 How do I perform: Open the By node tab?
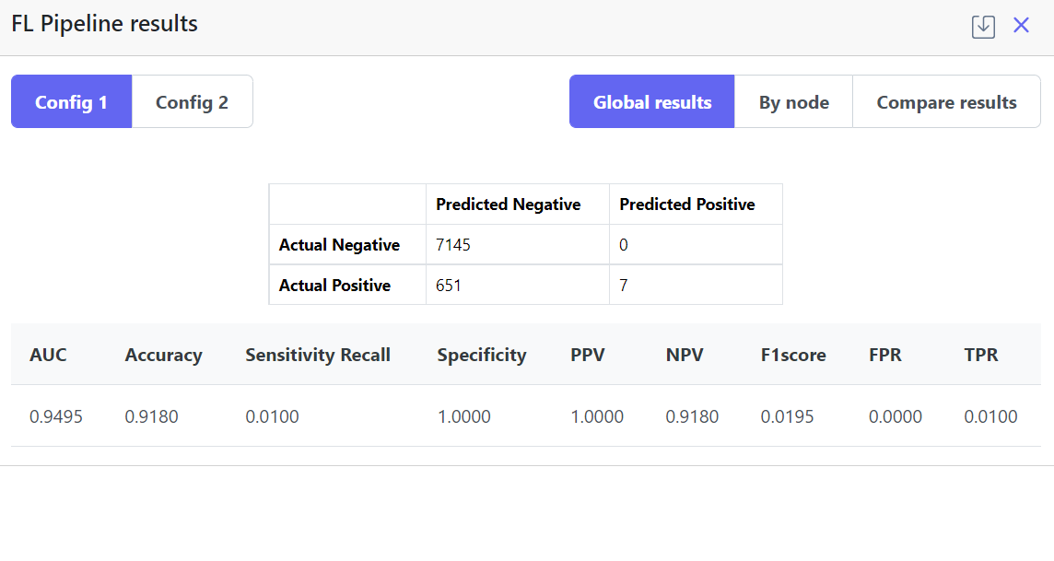pos(793,102)
